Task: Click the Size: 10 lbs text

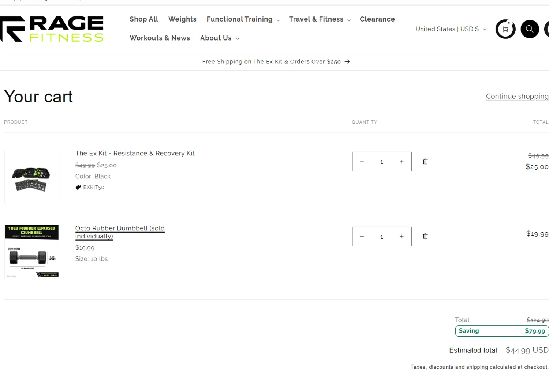Action: [x=91, y=259]
